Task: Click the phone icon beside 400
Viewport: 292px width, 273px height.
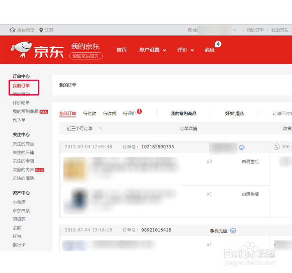Action: click(277, 147)
